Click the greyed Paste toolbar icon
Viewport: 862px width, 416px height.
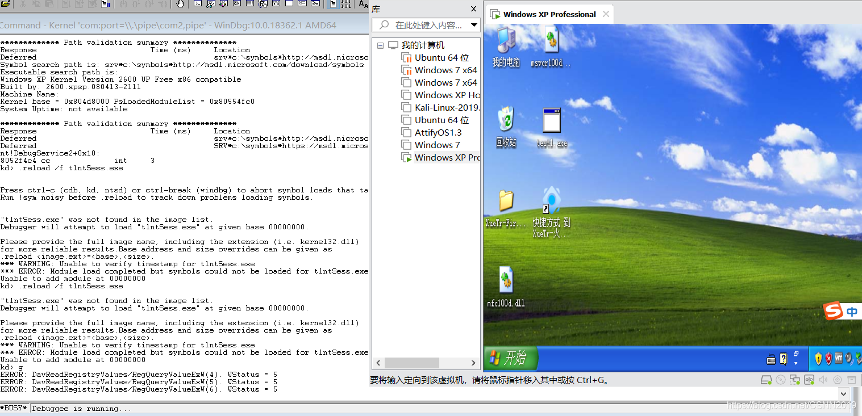(x=49, y=4)
